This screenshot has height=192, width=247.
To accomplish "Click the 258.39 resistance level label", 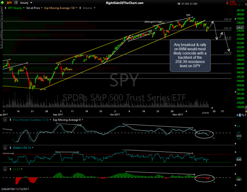I will coord(228,19).
